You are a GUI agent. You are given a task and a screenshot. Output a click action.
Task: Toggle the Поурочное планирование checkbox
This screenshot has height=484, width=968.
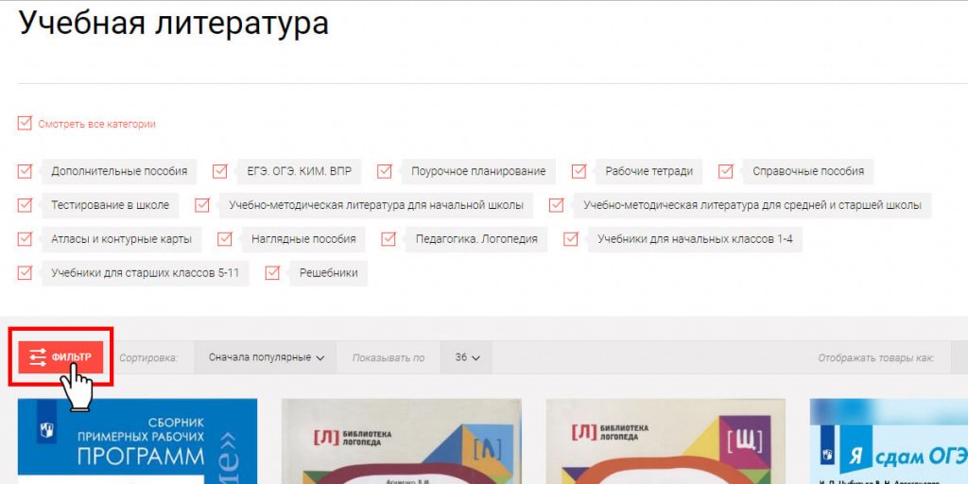point(385,171)
